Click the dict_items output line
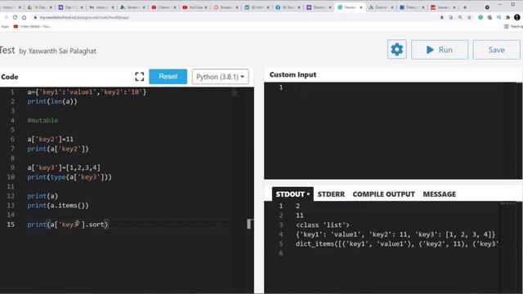This screenshot has width=523, height=294. (397, 243)
